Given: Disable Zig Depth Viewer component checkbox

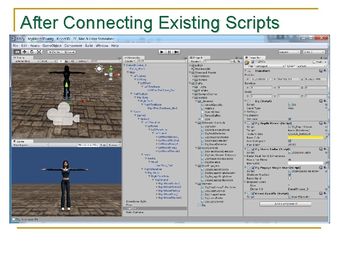Looking at the screenshot, I should 253,123.
